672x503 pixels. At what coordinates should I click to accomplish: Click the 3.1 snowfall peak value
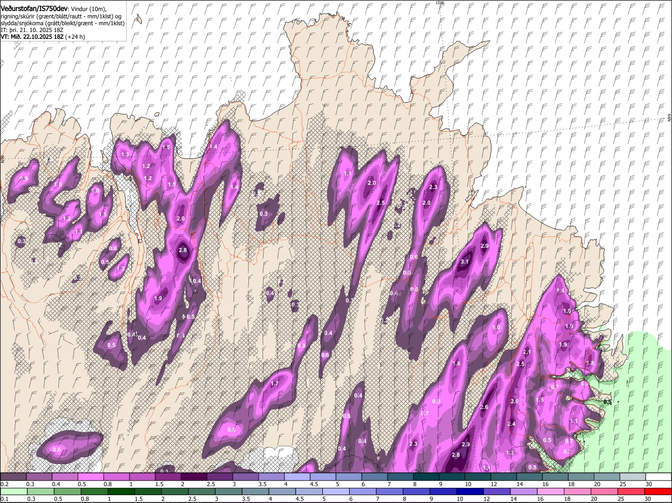465,261
